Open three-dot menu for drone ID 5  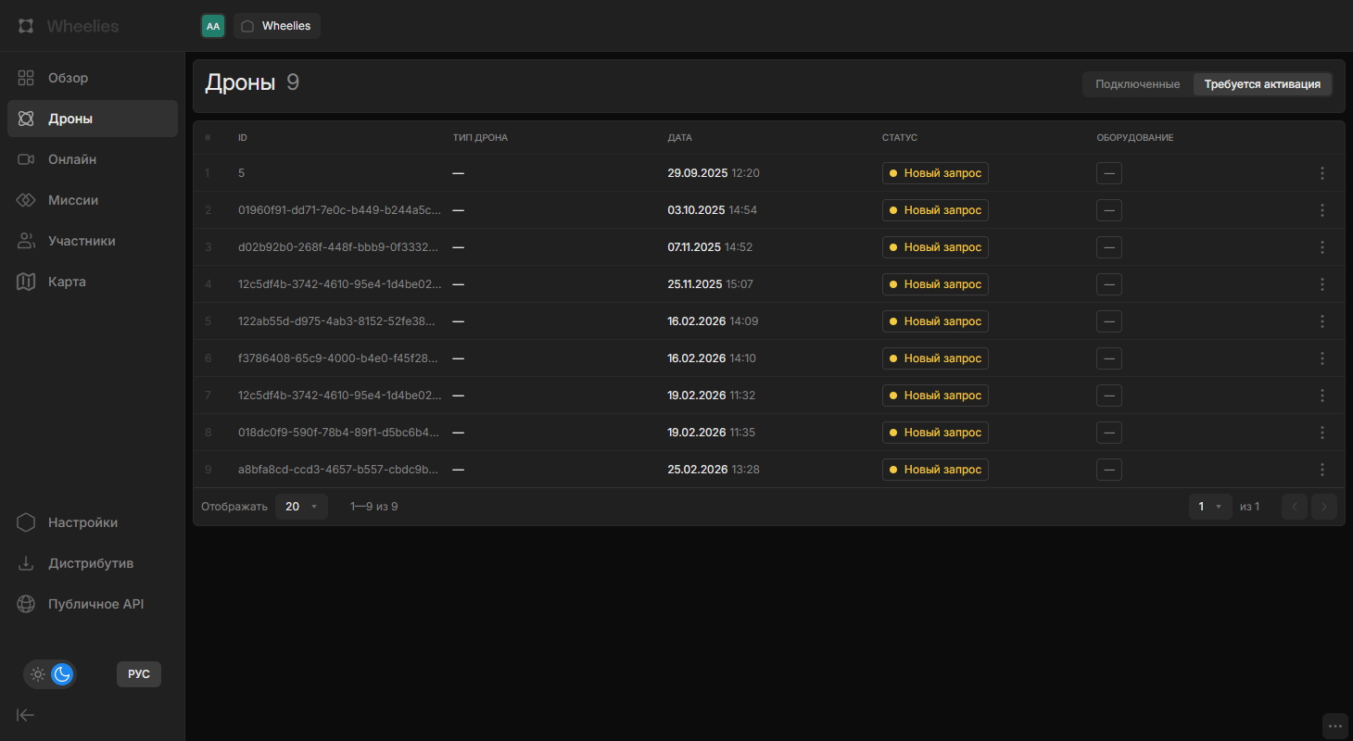(x=1322, y=173)
